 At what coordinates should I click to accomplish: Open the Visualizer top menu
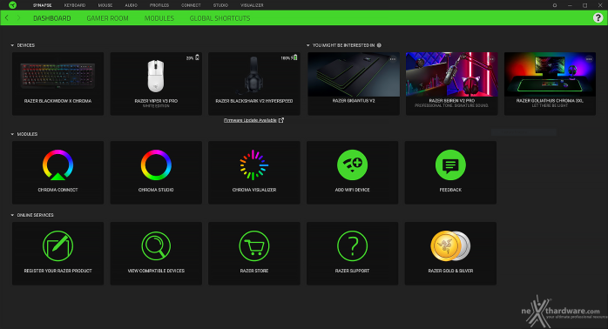(x=252, y=5)
